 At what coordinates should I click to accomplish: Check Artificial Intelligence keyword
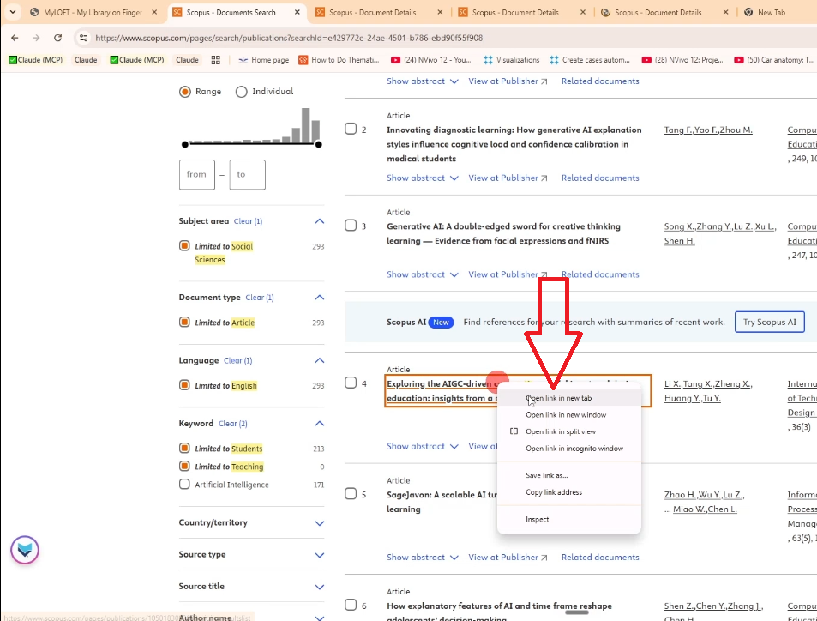click(184, 484)
